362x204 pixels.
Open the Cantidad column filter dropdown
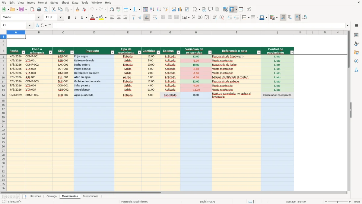[158, 52]
